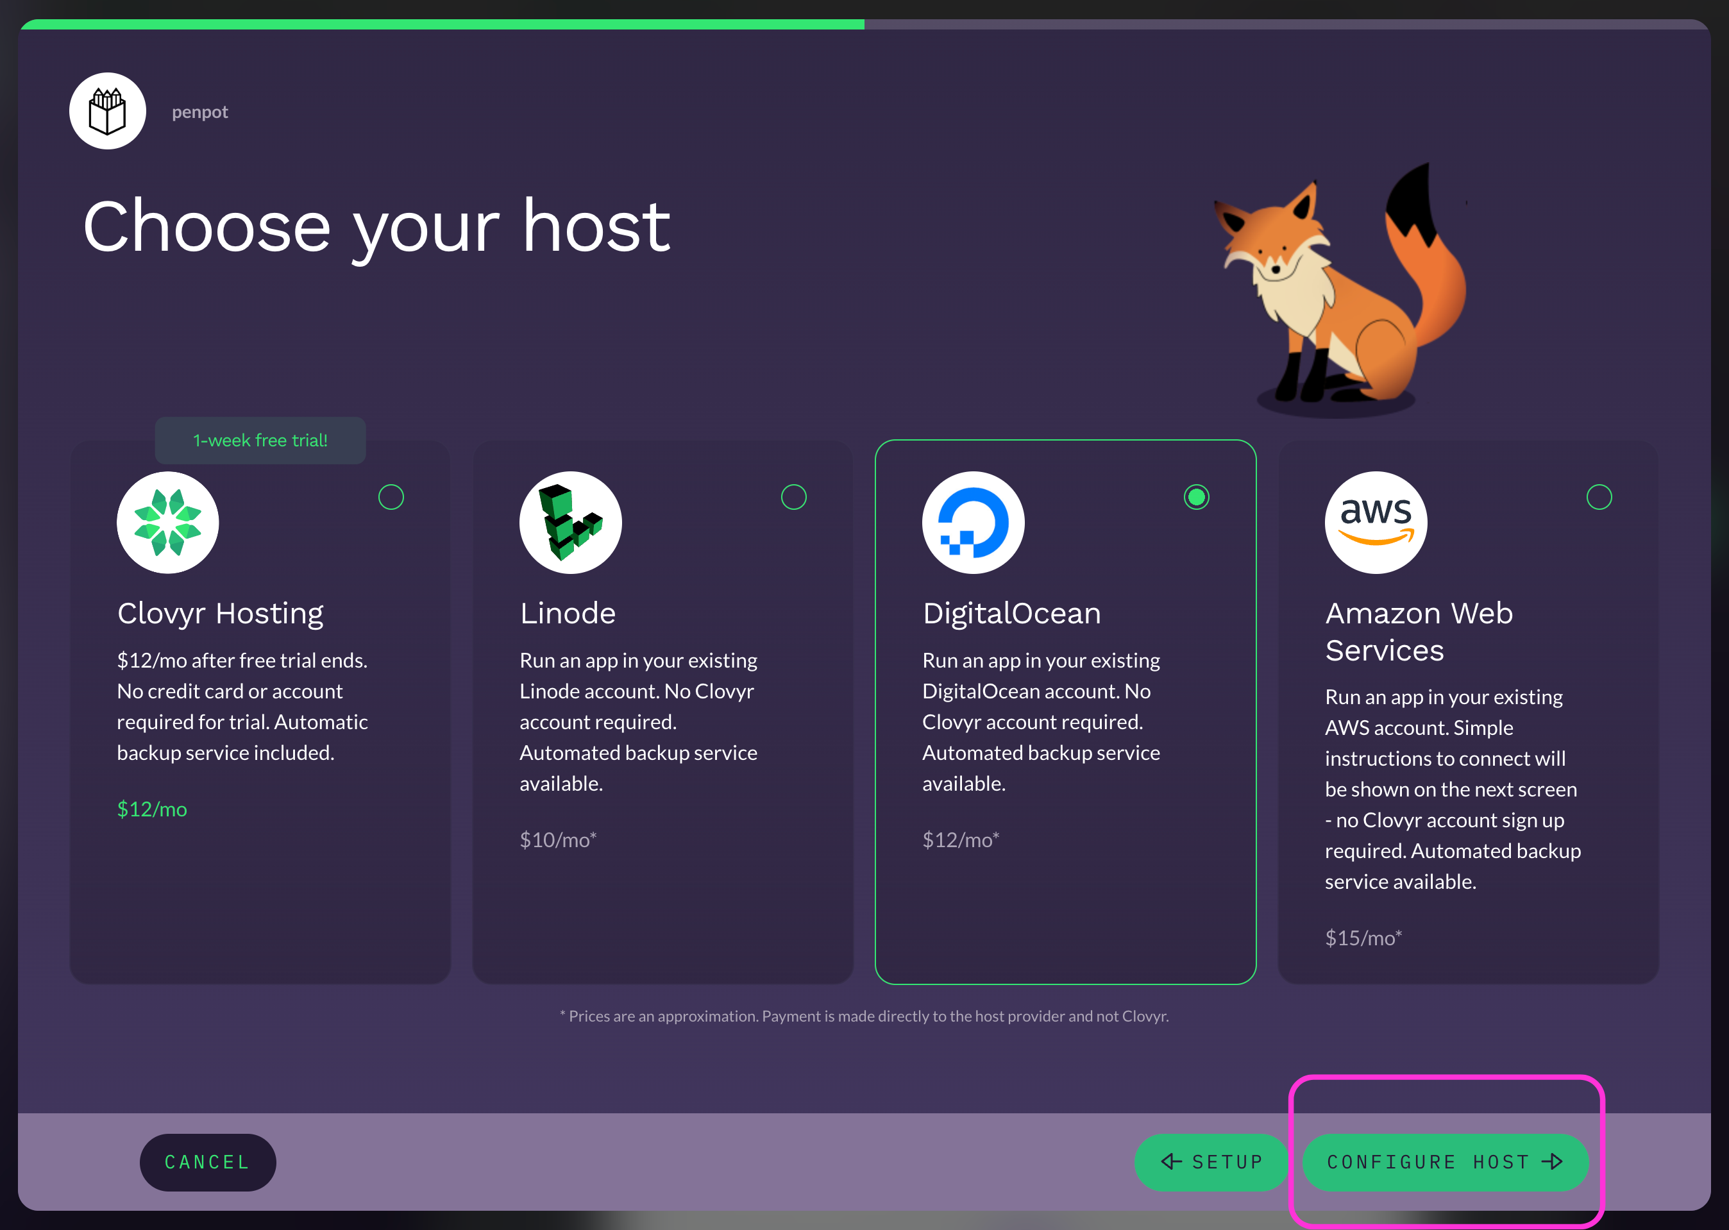Click the green '$12/mo' Clovyr price
This screenshot has height=1230, width=1729.
point(152,809)
